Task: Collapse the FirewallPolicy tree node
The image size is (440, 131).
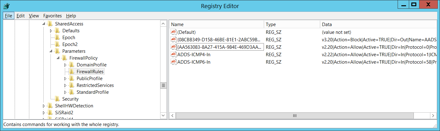Action: click(x=58, y=58)
